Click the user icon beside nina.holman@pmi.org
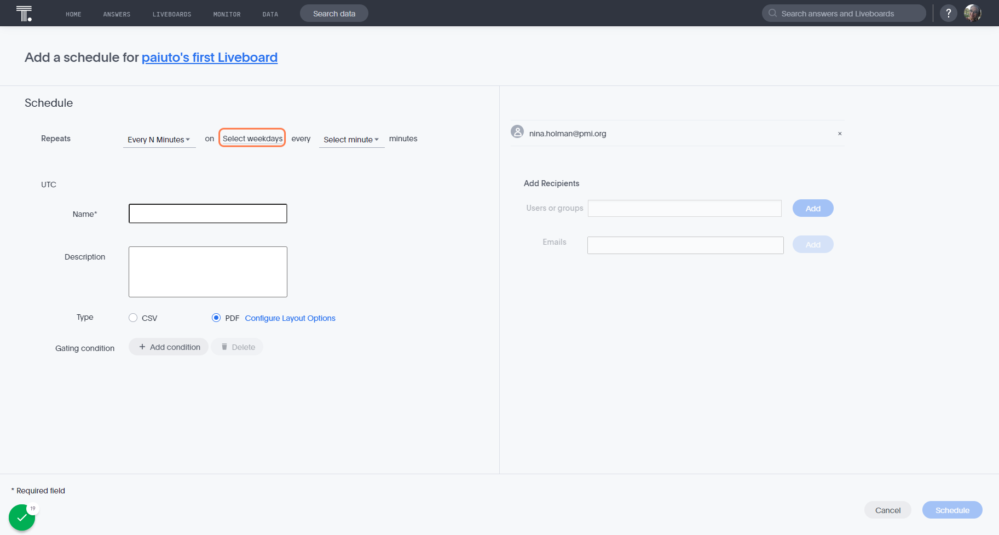 (x=517, y=131)
